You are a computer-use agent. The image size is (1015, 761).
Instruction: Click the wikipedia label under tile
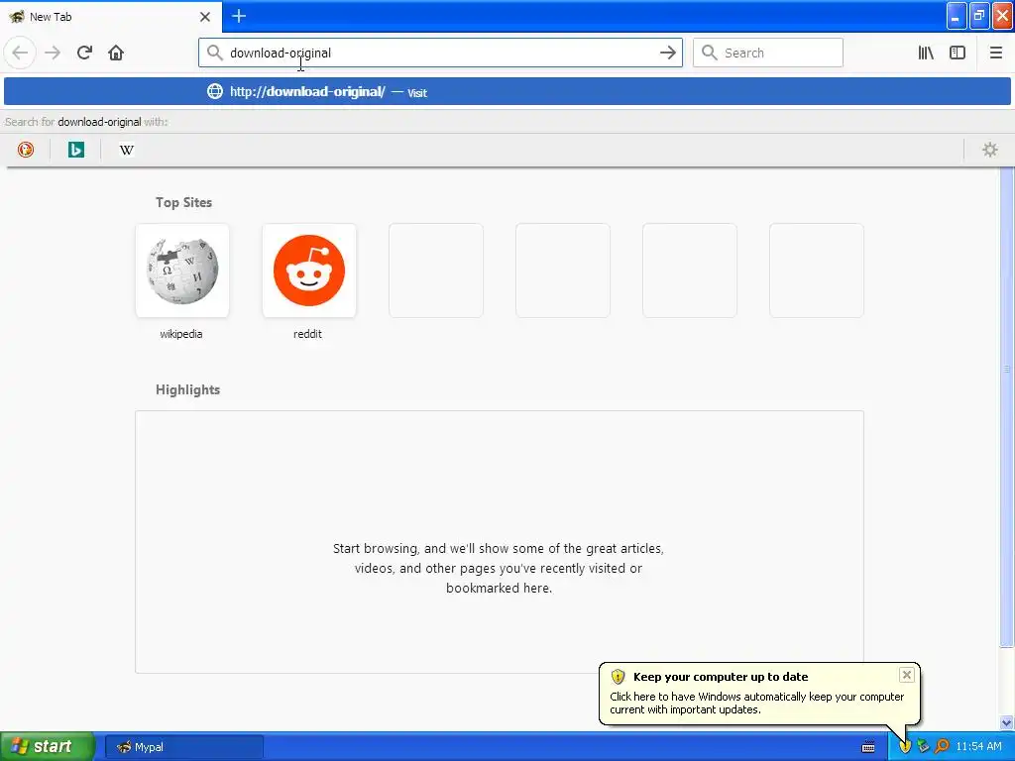(181, 334)
